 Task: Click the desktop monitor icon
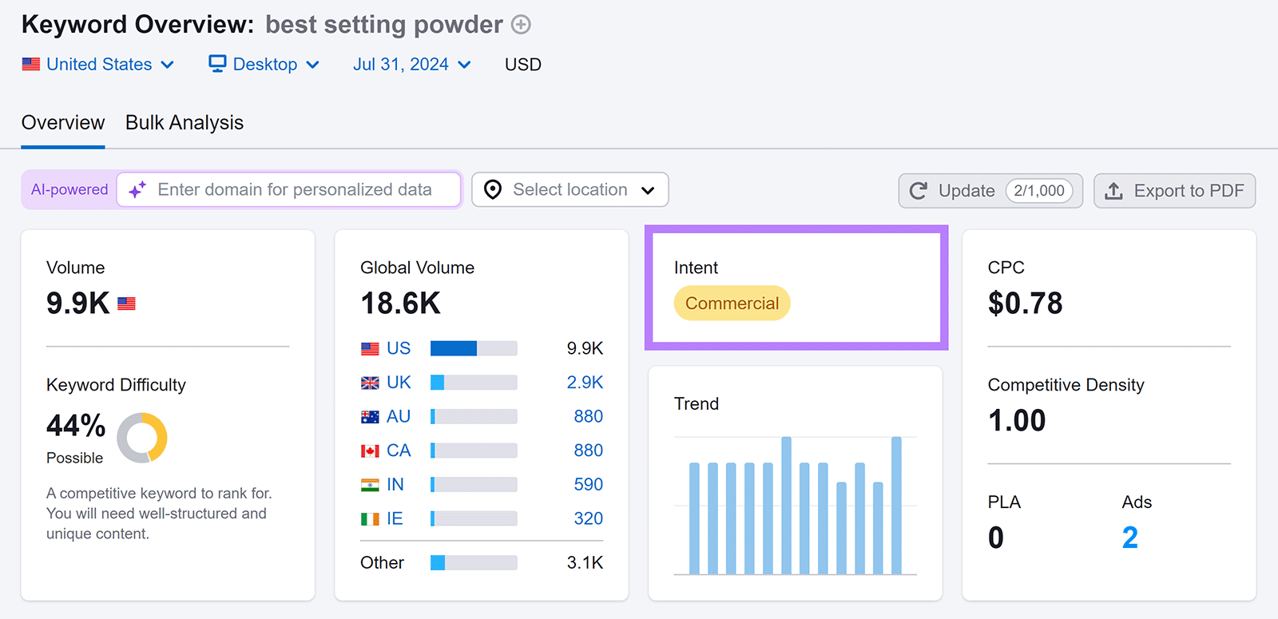tap(217, 63)
